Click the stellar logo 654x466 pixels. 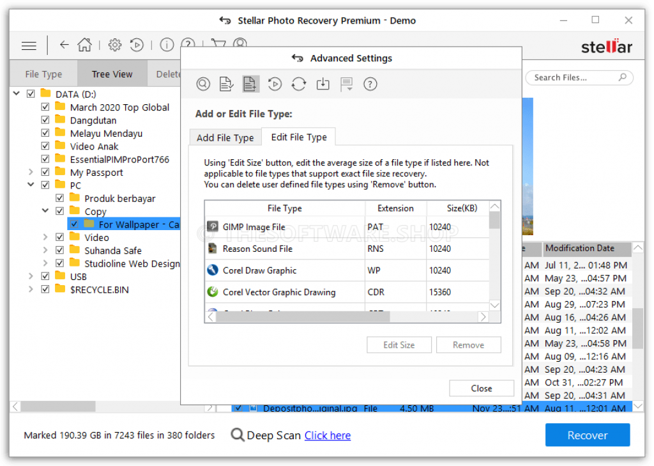tap(607, 47)
